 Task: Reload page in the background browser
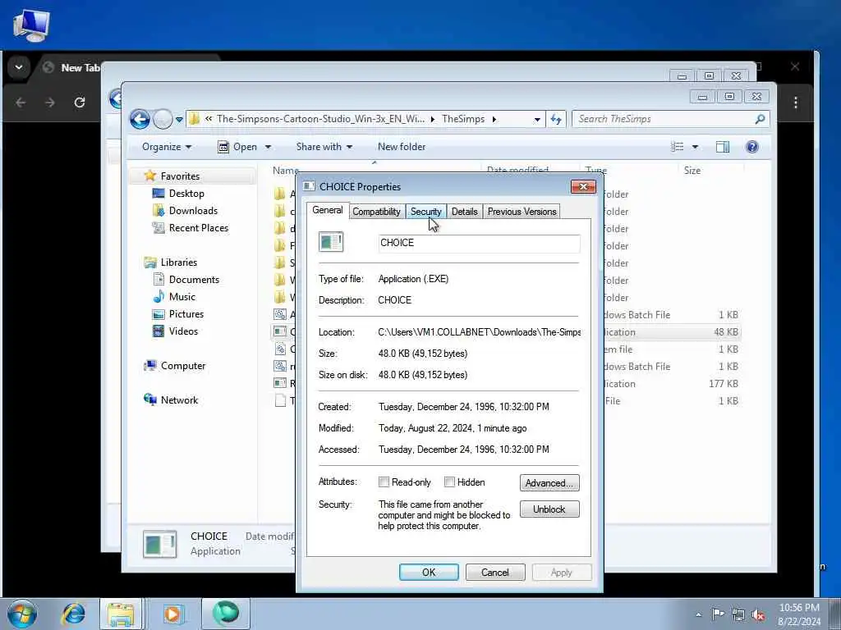(x=80, y=103)
